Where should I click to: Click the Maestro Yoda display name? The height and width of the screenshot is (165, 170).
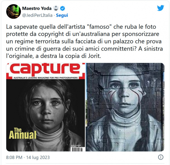[37, 8]
